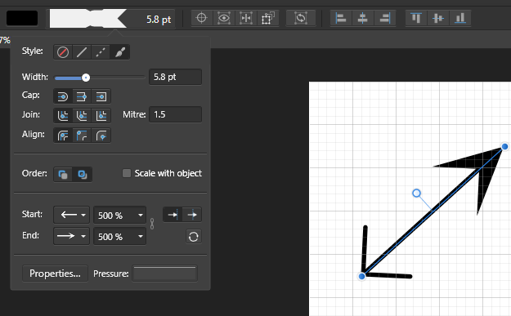Screen dimensions: 511x316
Task: Align objects horizontal centre in toolbar
Action: (x=363, y=18)
